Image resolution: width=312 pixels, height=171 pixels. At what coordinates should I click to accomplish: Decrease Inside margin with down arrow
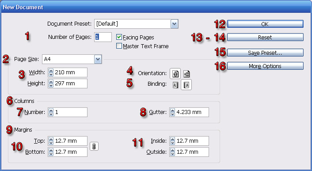[x=172, y=143]
